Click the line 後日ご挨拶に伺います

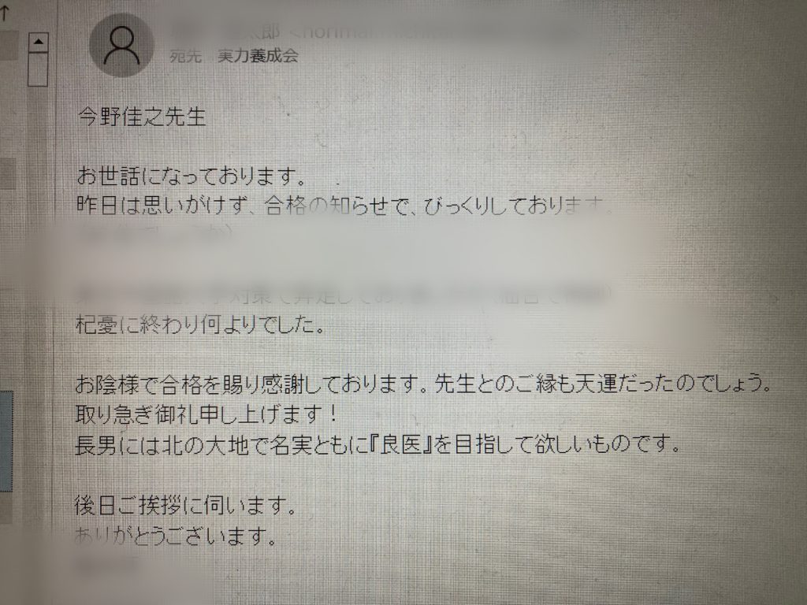click(186, 506)
